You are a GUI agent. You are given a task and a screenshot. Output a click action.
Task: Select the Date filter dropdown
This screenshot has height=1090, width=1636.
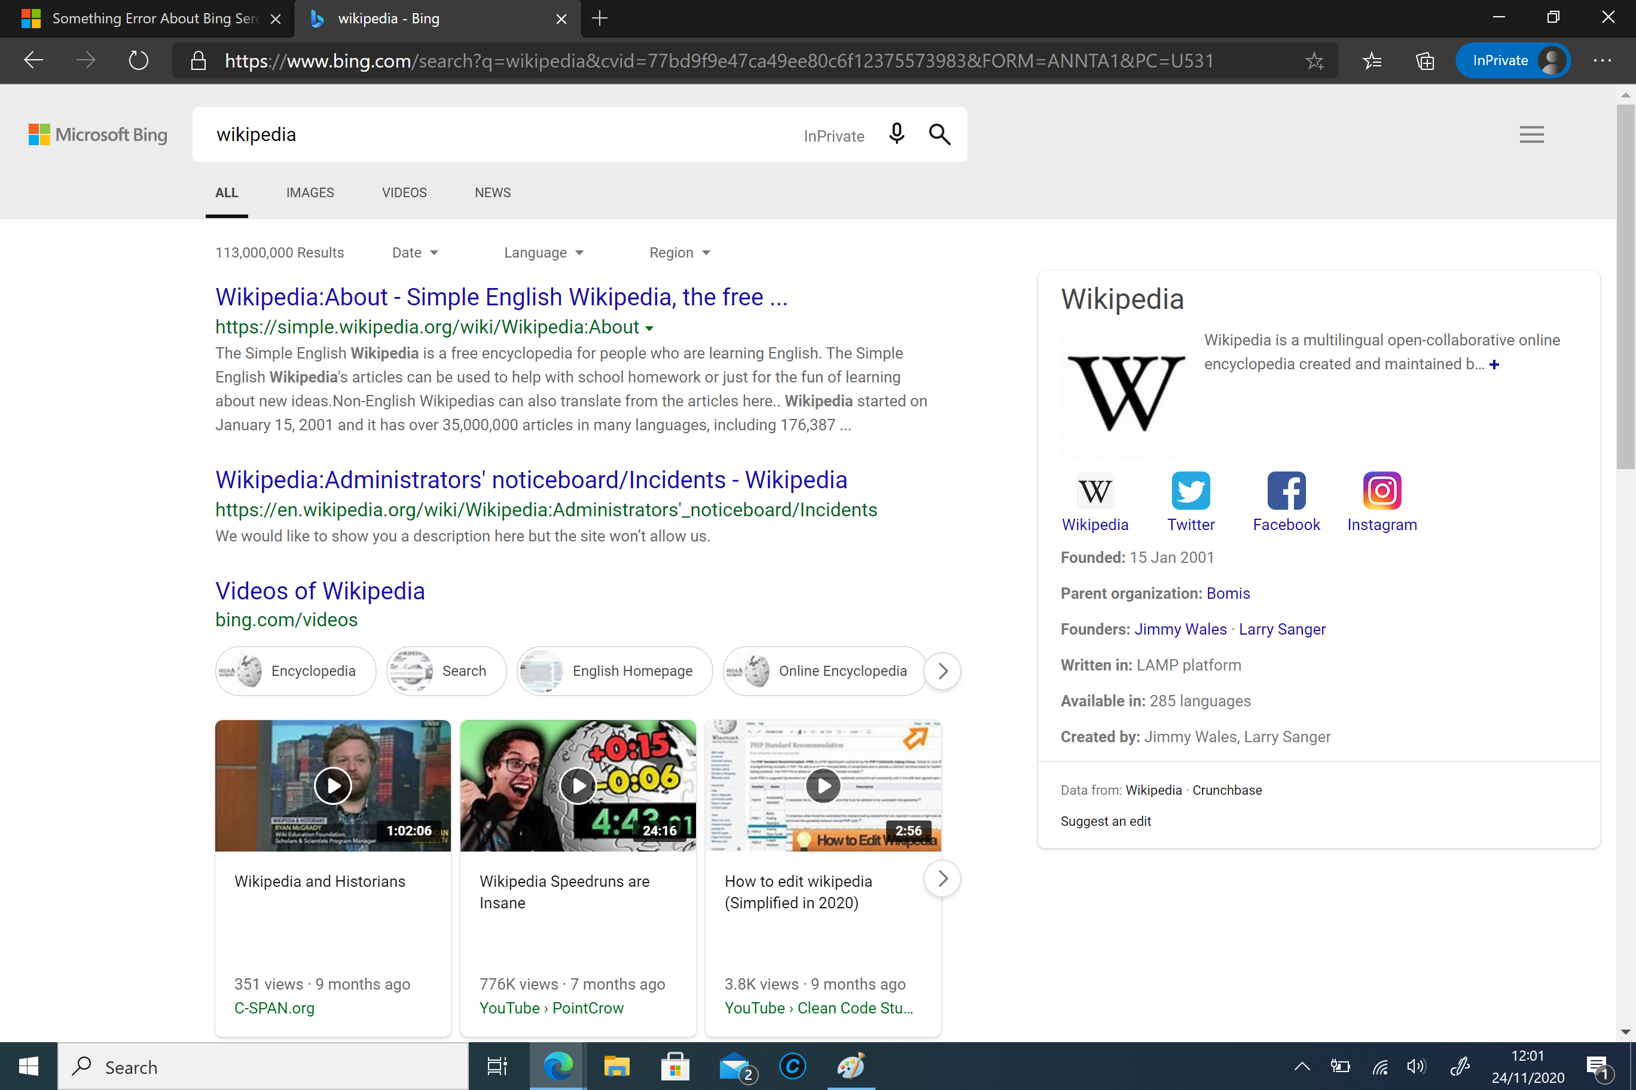coord(414,252)
